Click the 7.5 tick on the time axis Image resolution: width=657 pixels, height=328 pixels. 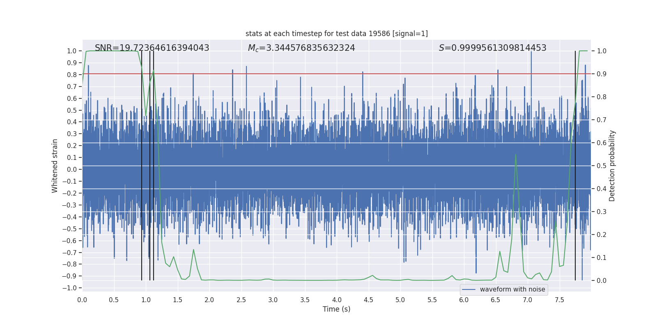point(559,300)
